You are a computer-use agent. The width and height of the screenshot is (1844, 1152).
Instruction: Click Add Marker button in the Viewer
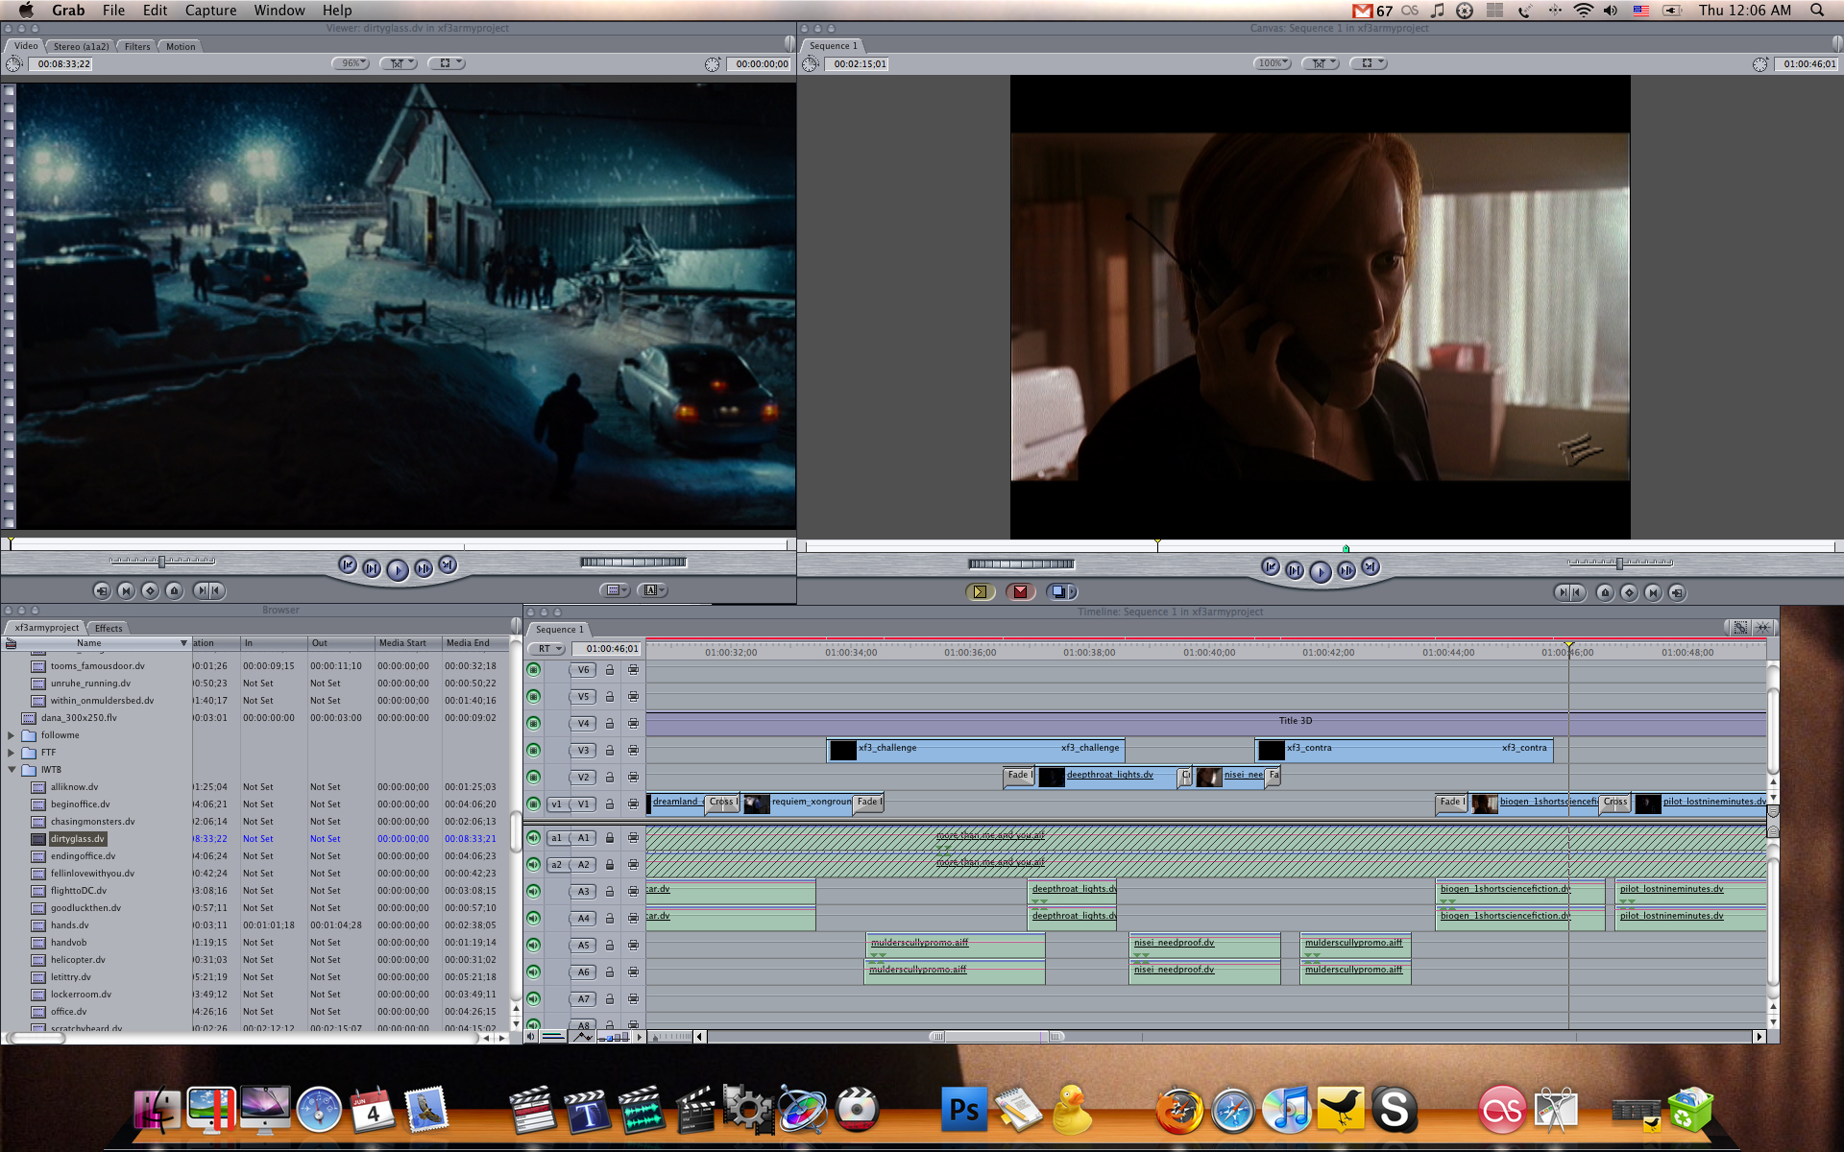tap(174, 590)
